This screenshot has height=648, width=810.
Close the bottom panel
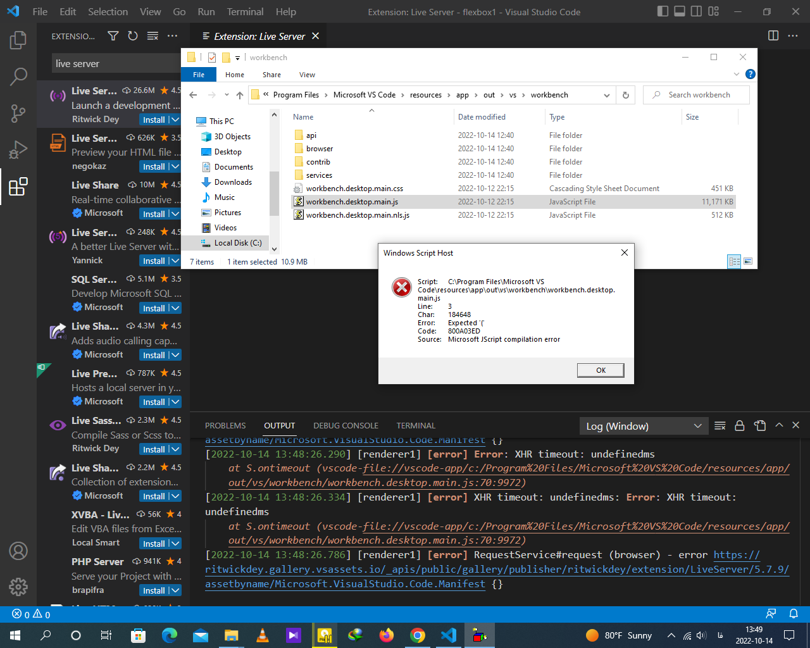[796, 425]
